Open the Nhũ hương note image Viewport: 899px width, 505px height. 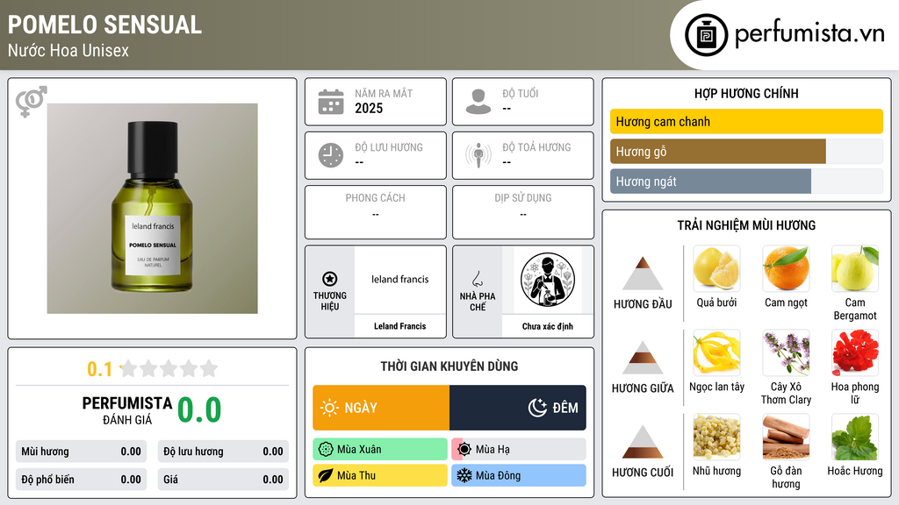(x=716, y=437)
